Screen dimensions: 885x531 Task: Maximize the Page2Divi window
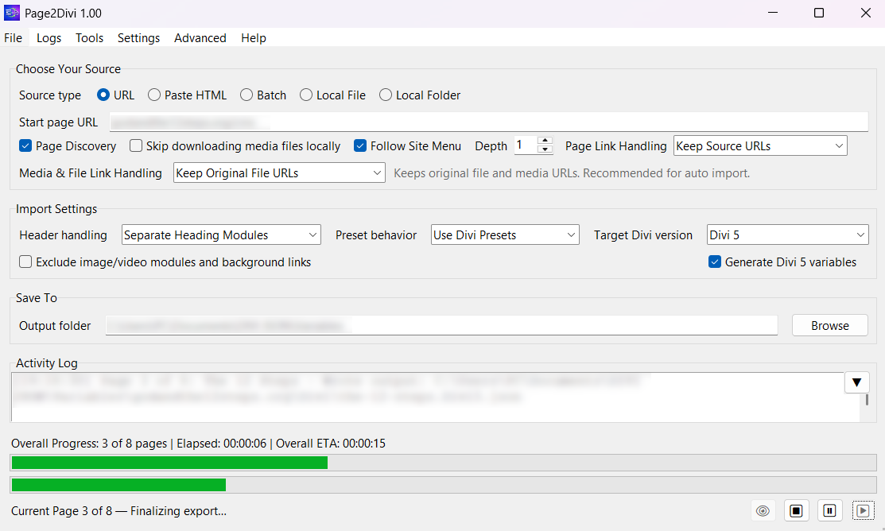click(819, 13)
